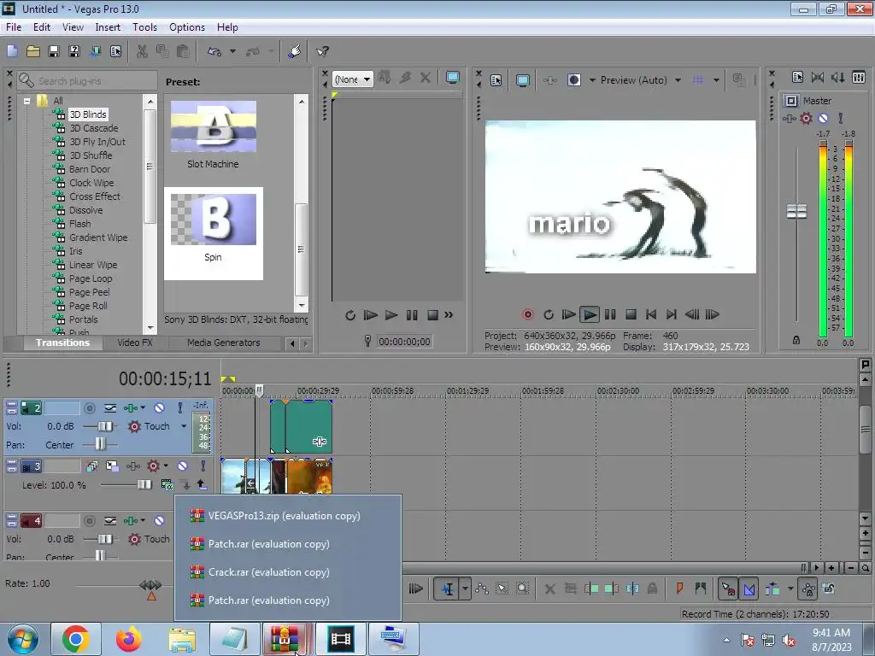Click the Open folder toolbar icon
This screenshot has width=875, height=656.
(33, 51)
